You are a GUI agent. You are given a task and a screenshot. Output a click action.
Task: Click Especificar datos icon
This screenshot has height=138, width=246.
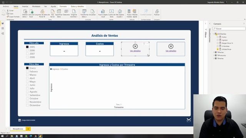click(59, 11)
